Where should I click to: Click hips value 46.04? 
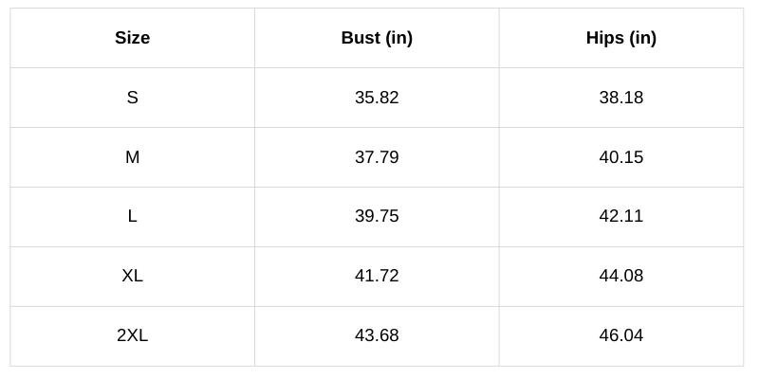point(620,335)
